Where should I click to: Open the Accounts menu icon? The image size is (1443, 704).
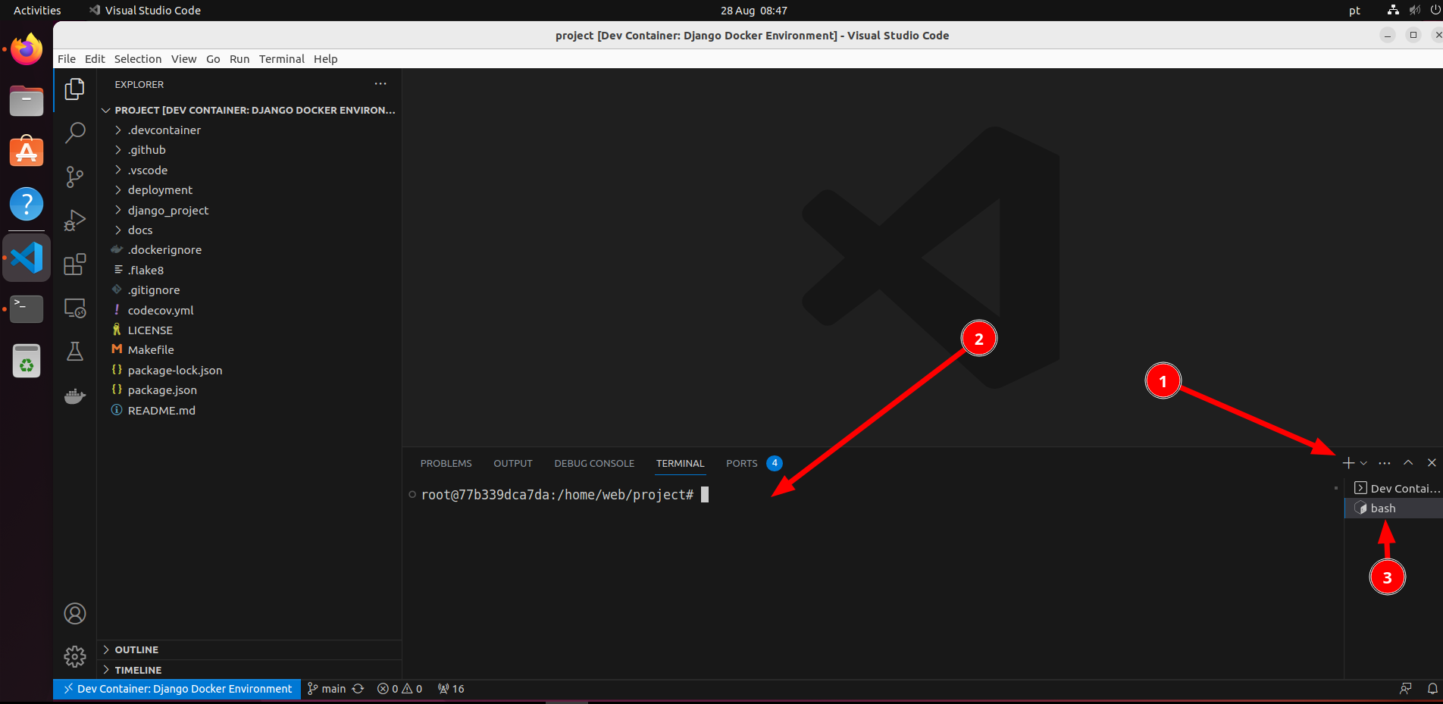coord(74,613)
